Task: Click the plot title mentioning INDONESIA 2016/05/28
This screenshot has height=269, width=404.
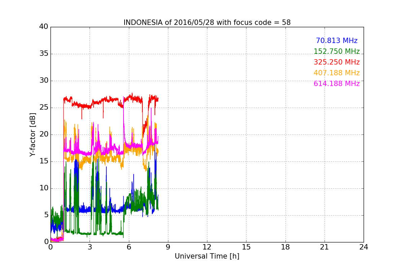Action: click(x=207, y=23)
